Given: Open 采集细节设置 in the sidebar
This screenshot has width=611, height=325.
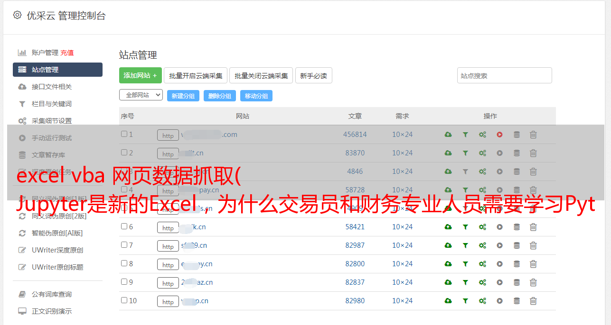Looking at the screenshot, I should pos(52,121).
